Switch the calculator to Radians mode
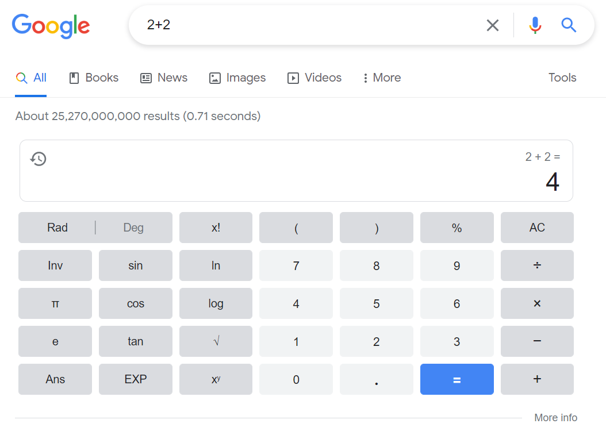Viewport: 606px width, 439px height. (x=57, y=228)
